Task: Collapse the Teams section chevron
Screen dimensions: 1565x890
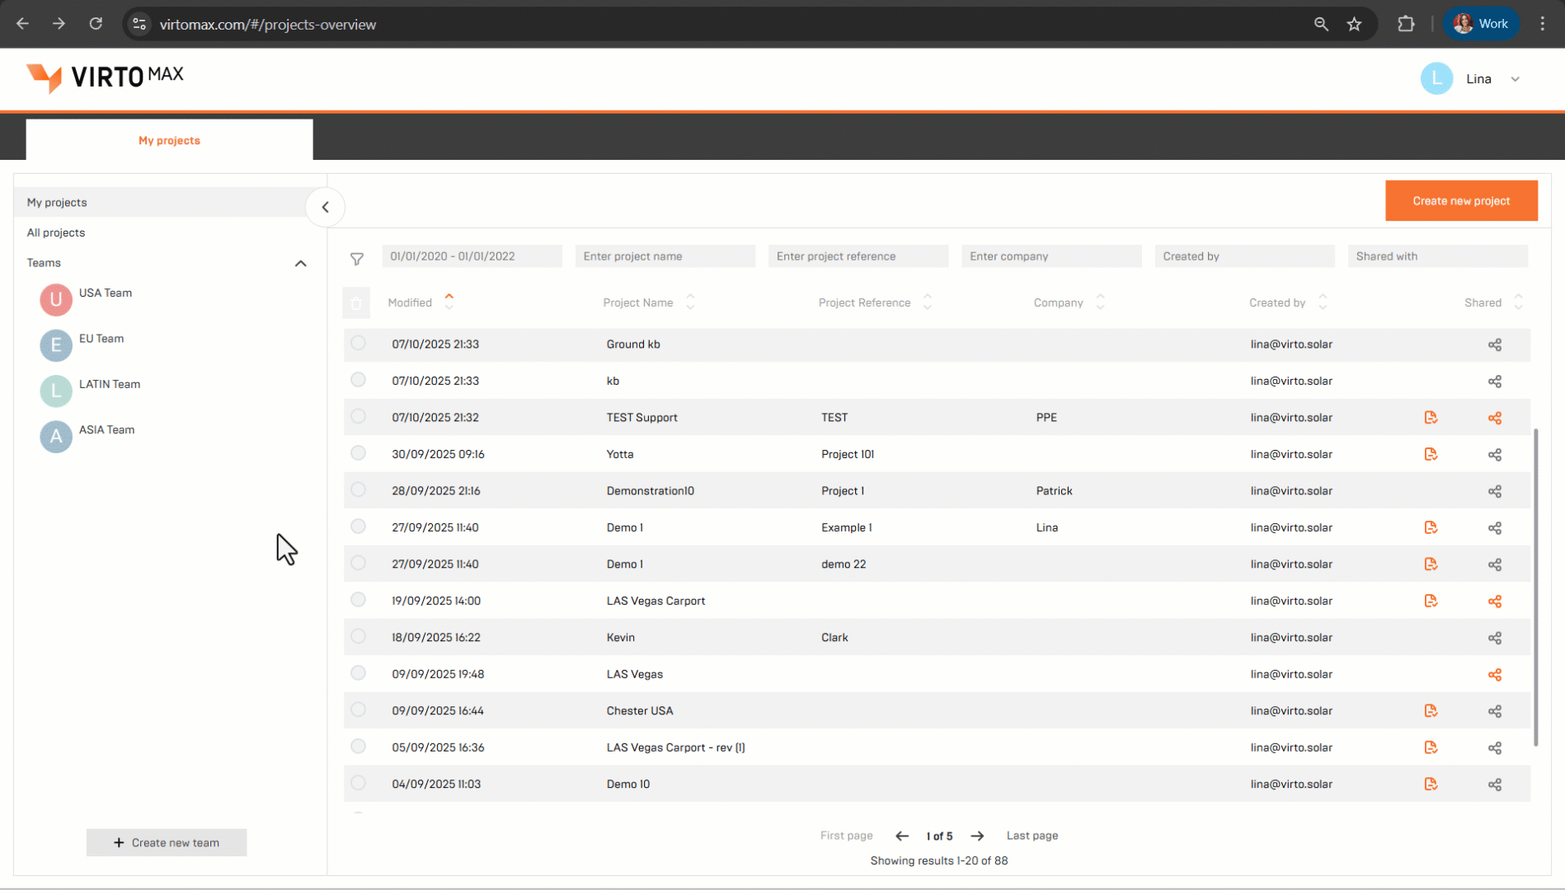Action: (300, 264)
